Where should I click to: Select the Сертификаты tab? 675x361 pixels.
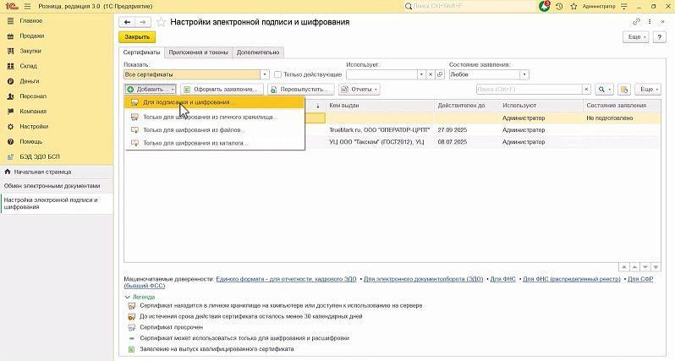[141, 52]
